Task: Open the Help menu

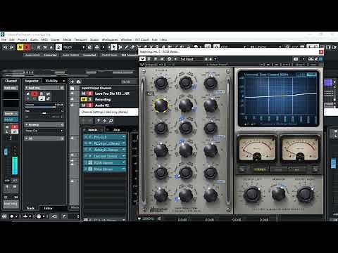Action: click(x=164, y=39)
